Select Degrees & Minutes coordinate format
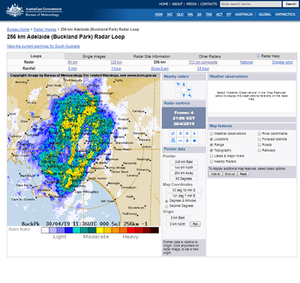This screenshot has height=283, width=300. (166, 201)
